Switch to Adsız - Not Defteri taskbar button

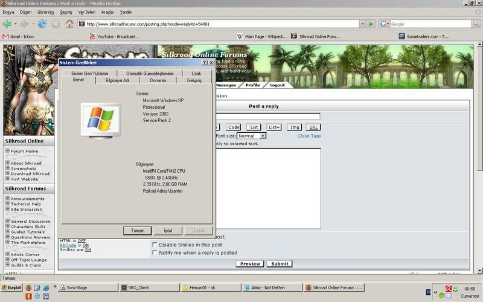273,288
